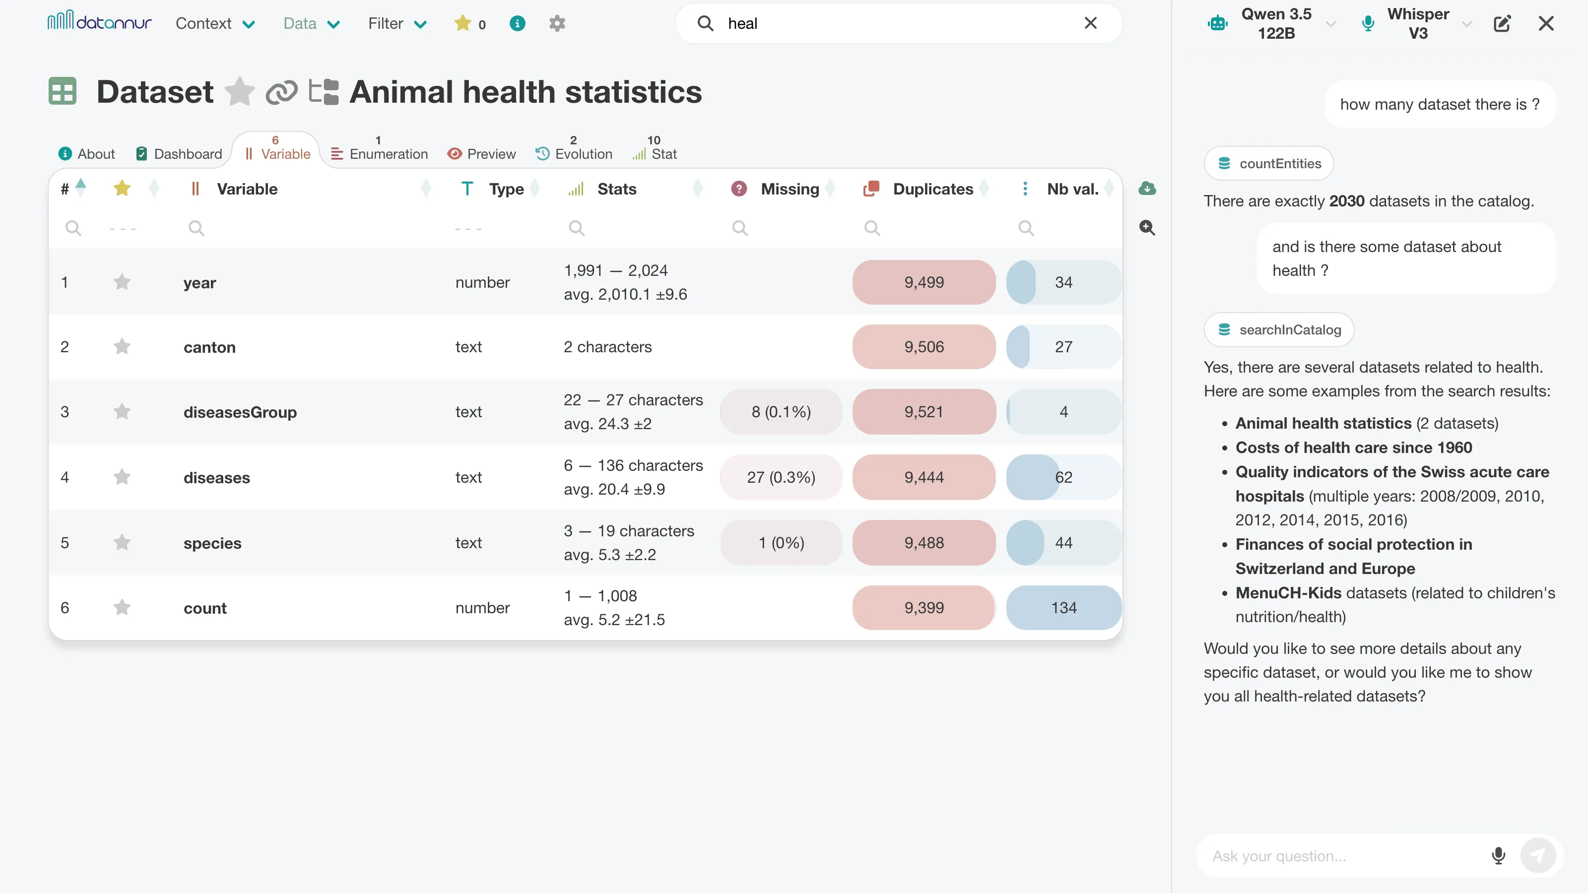1588x893 pixels.
Task: Click the Duplicates column filter search icon
Action: tap(872, 228)
